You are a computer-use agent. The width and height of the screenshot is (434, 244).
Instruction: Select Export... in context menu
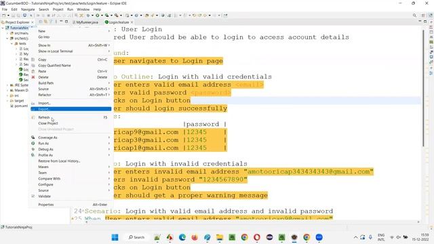click(x=71, y=109)
